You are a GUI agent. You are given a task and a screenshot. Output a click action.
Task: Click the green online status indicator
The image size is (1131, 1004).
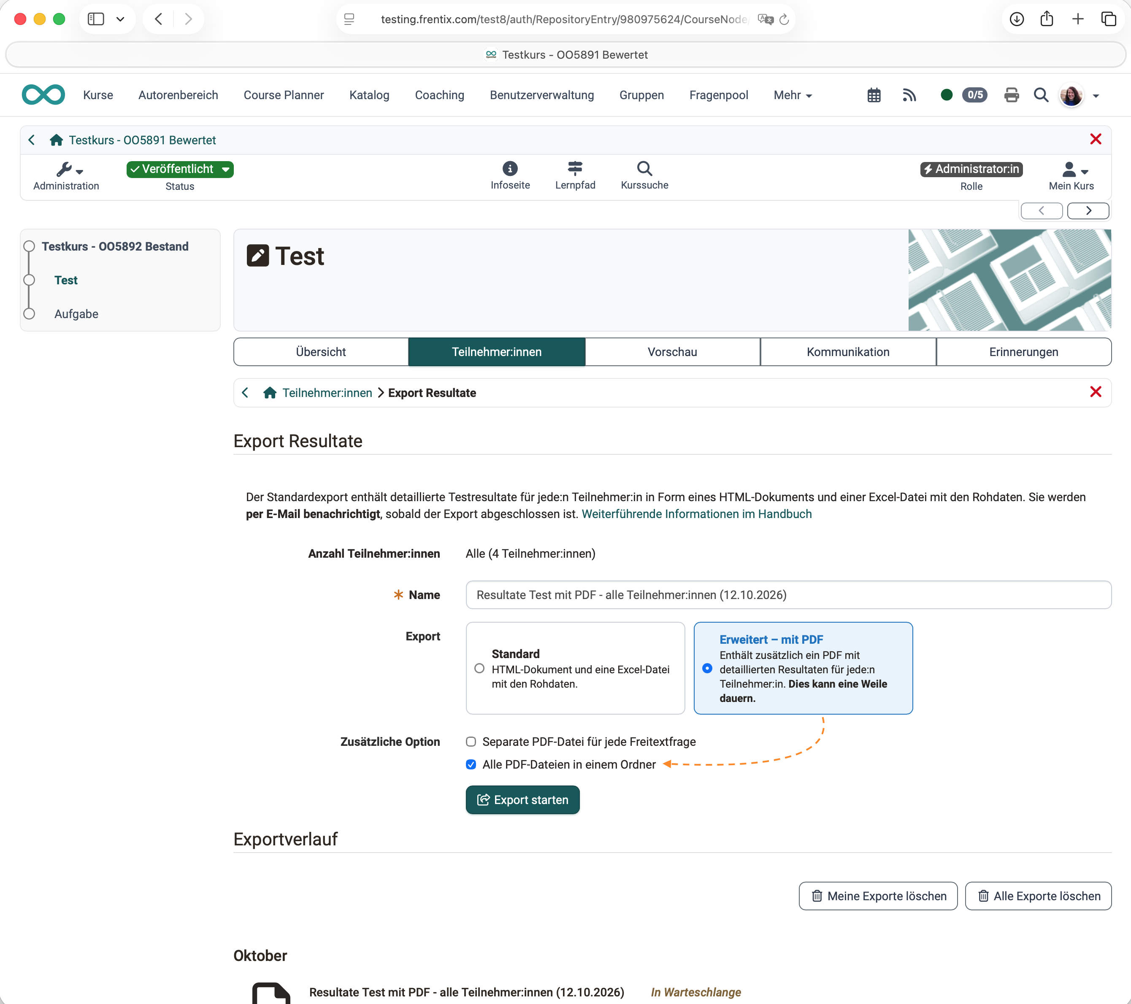pos(946,95)
